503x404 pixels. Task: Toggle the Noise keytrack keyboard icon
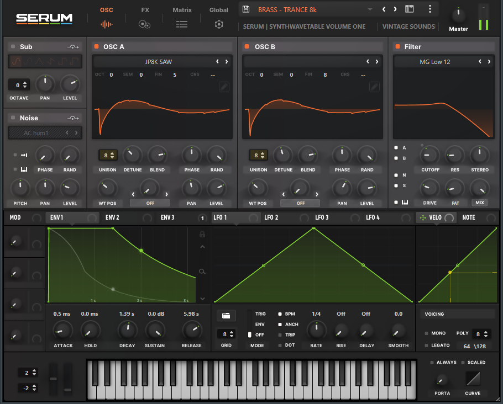click(x=24, y=169)
